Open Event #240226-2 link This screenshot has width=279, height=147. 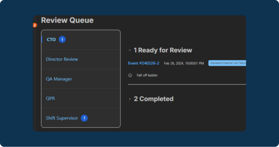click(144, 63)
